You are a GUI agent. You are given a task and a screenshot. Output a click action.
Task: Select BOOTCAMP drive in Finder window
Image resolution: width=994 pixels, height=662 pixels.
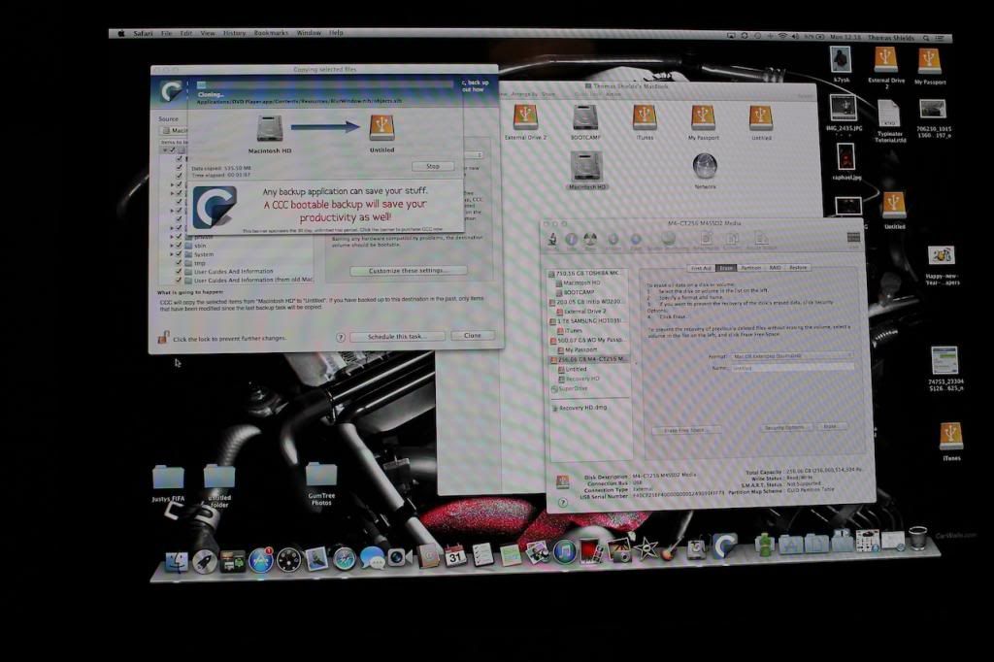point(585,122)
